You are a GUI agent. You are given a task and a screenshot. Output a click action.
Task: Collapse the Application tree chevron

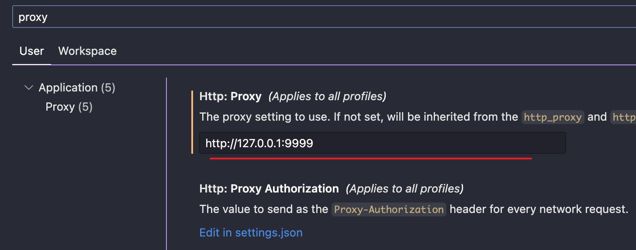(29, 88)
